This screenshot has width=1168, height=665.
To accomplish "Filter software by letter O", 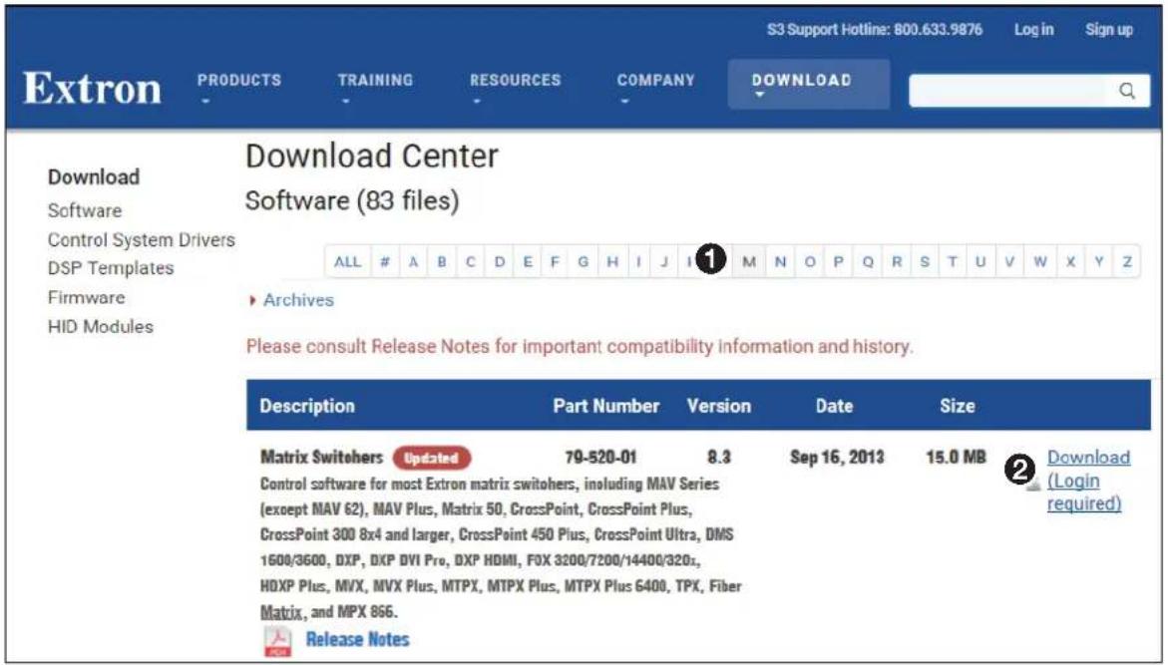I will point(810,262).
